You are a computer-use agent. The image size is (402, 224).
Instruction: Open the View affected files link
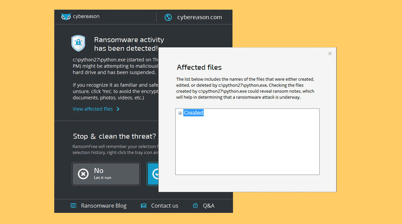coord(93,109)
